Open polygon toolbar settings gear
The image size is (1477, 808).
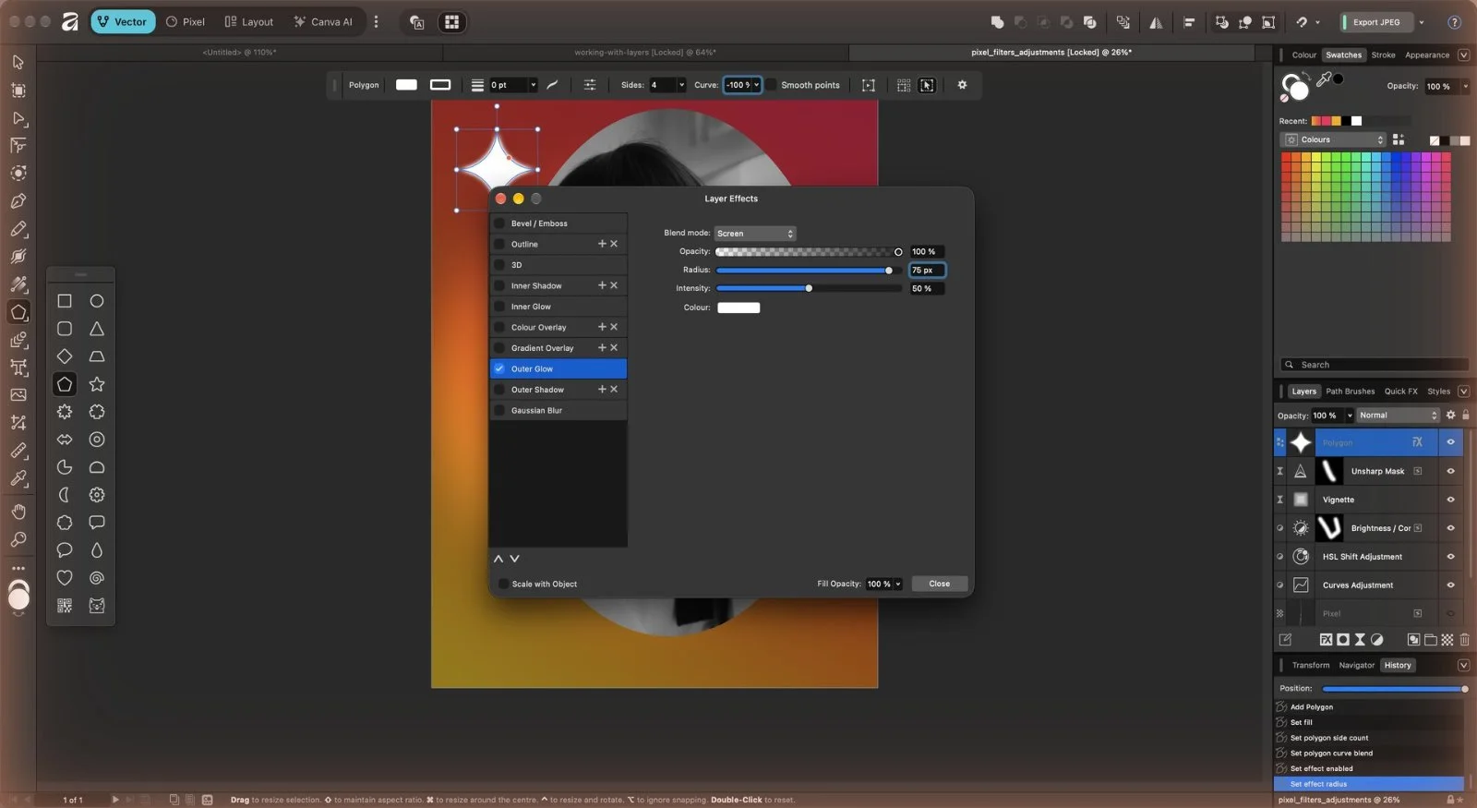click(x=962, y=85)
